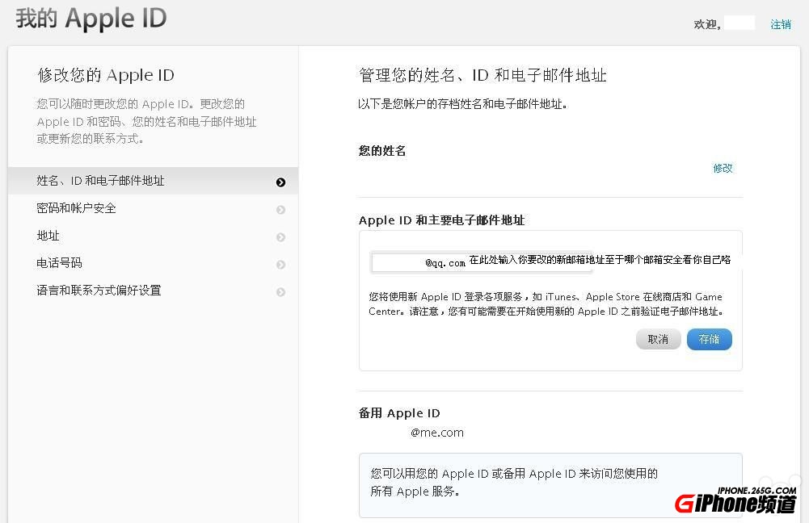
Task: Click the chevron arrow beside 密码和帐户安全
Action: pos(280,209)
